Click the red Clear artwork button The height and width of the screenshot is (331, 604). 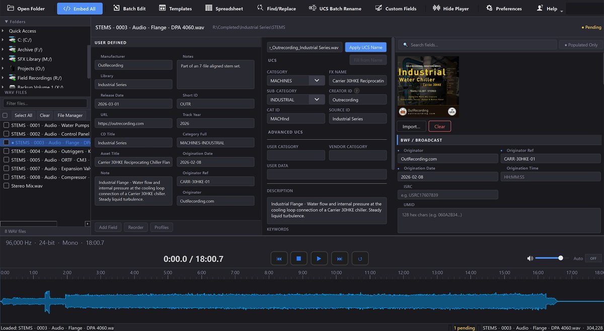pyautogui.click(x=440, y=126)
